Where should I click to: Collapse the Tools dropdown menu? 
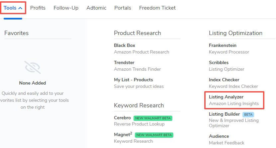13,8
